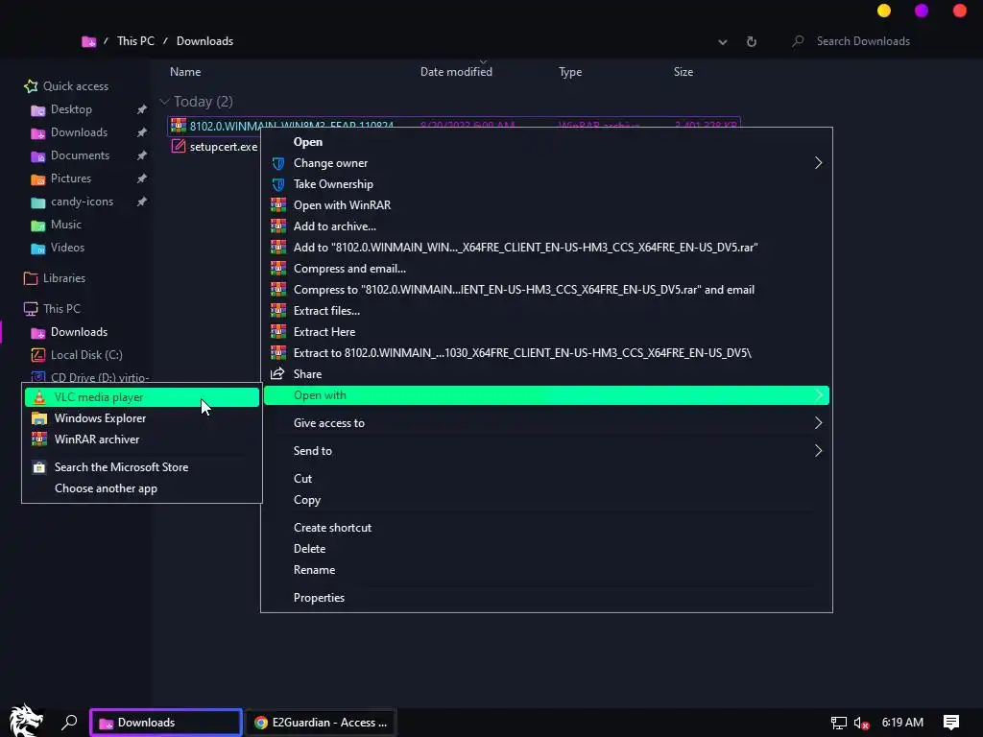Image resolution: width=983 pixels, height=737 pixels.
Task: Select Videos in the sidebar
Action: [x=67, y=248]
